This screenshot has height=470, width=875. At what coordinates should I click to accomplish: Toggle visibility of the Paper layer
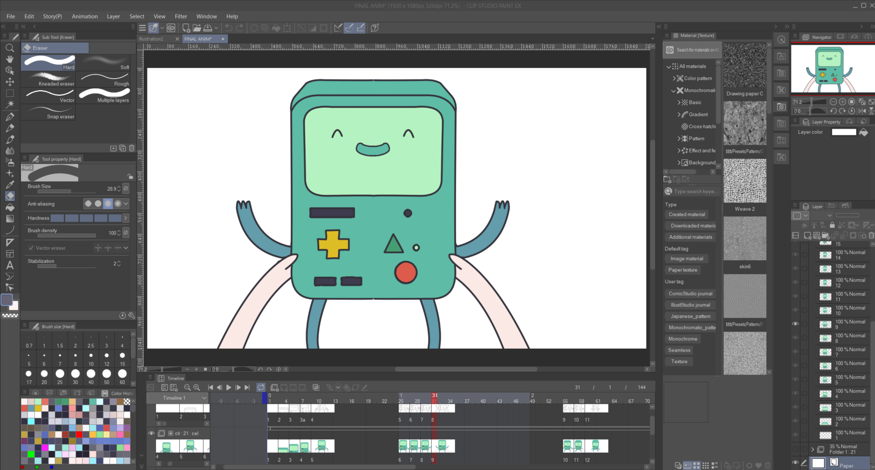point(796,463)
